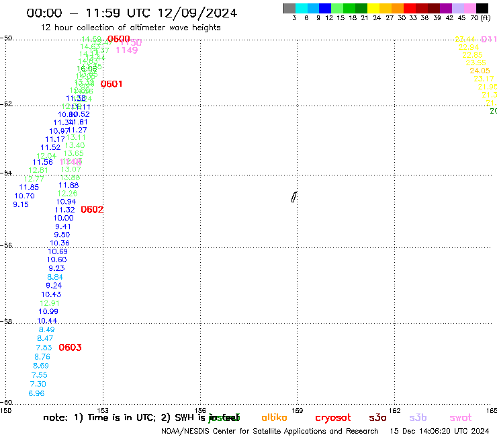Click the gray swatch in the color legend

(x=289, y=8)
